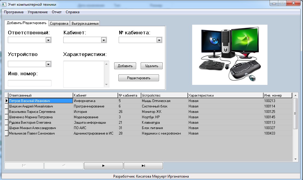This screenshot has height=180, width=303.
Task: Click the Ноутбук HP cell
Action: point(164,117)
